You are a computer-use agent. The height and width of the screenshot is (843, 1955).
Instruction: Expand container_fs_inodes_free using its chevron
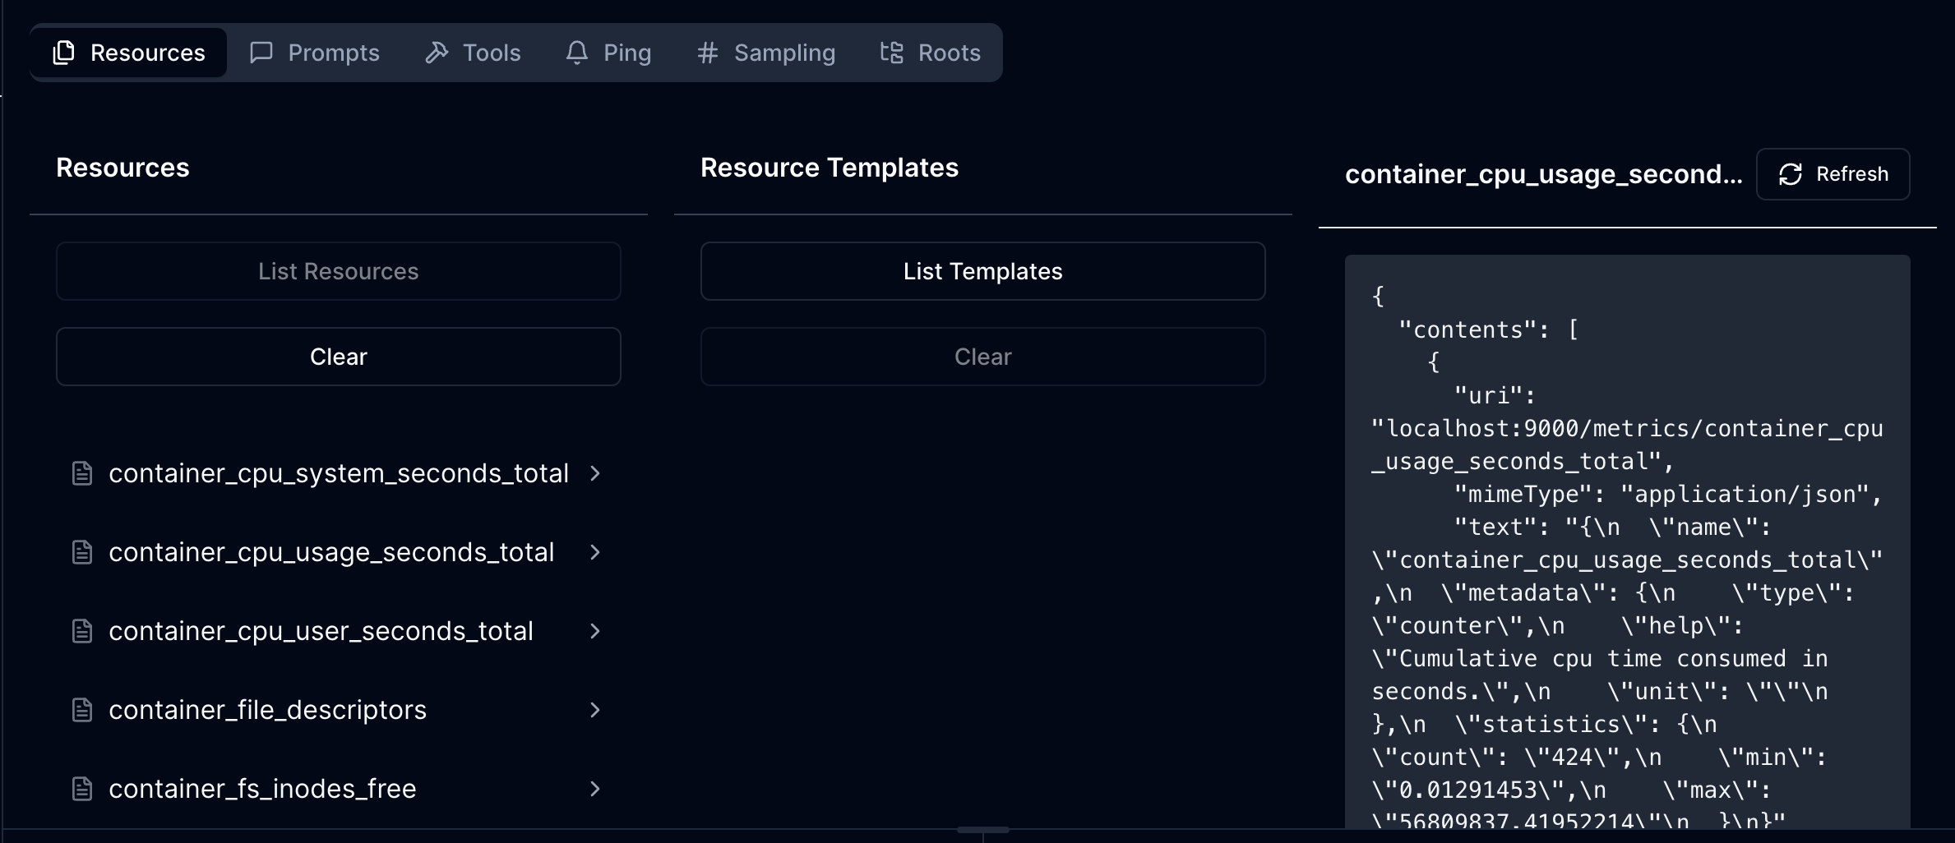(x=595, y=789)
